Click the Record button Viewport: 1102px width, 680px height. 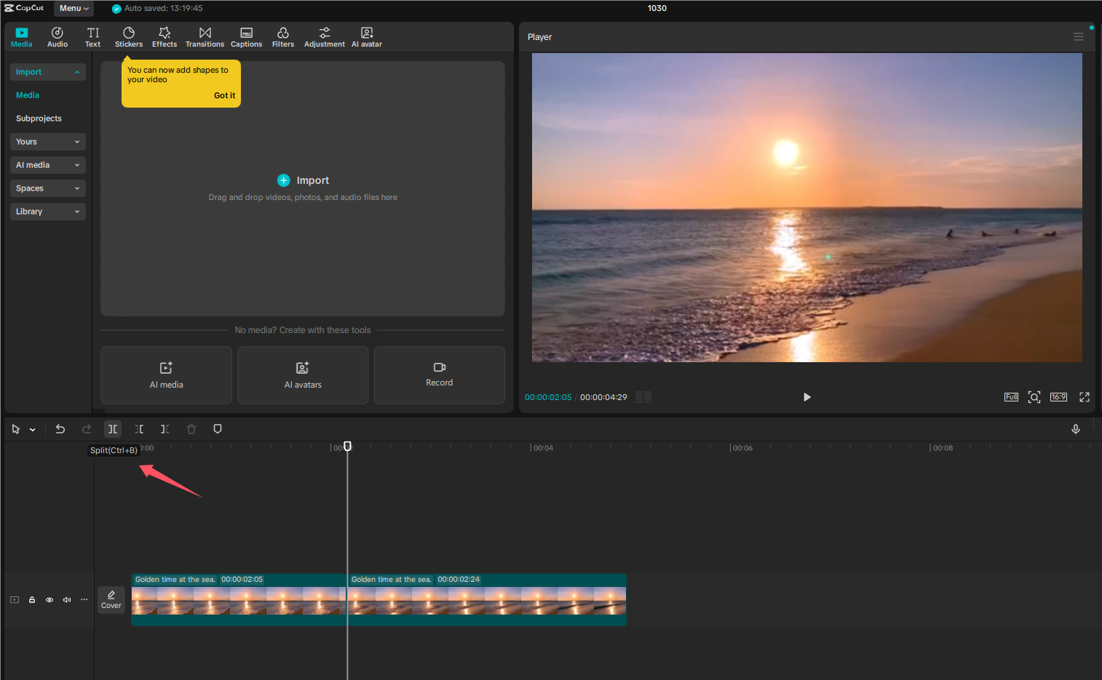click(x=439, y=375)
